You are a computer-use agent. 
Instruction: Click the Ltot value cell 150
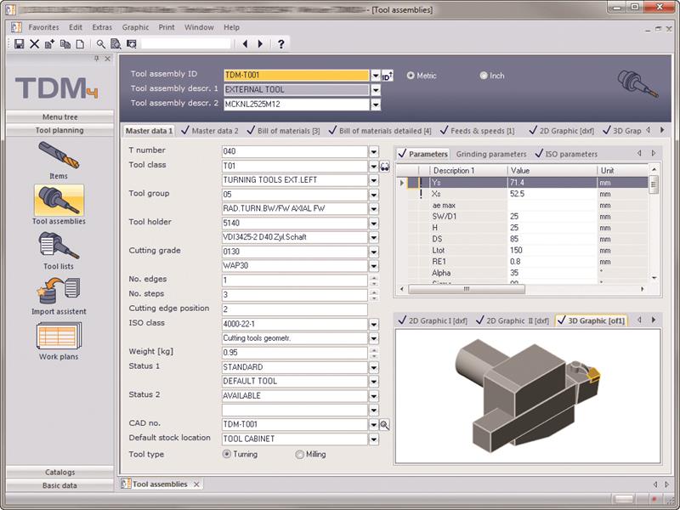[552, 250]
